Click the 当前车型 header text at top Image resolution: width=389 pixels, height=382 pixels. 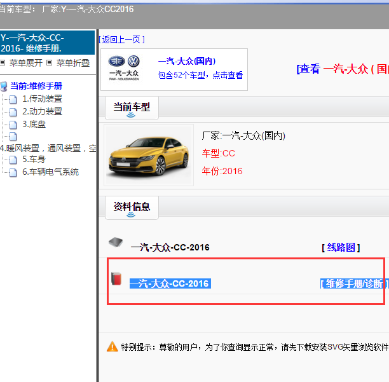67,10
